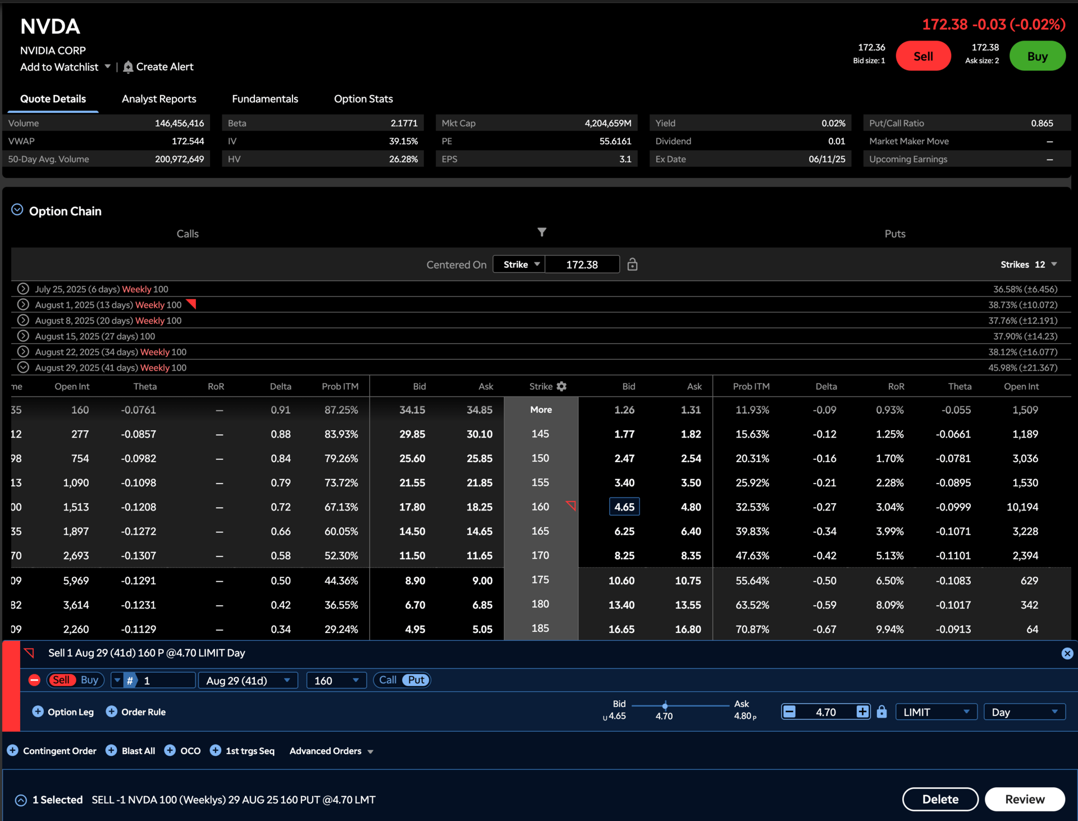Click the Delete order button
Viewport: 1078px width, 821px height.
[x=940, y=799]
